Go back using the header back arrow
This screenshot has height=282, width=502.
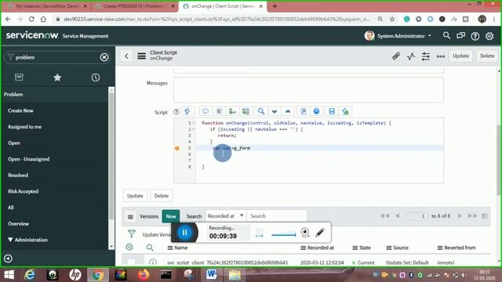tap(126, 56)
